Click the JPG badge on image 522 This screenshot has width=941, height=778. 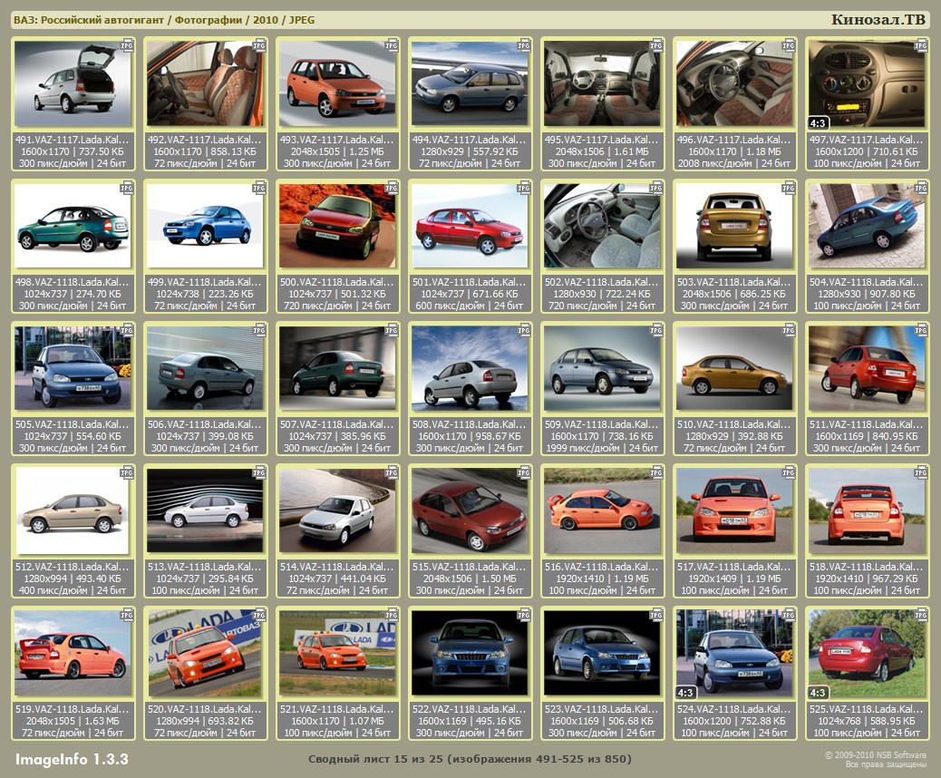tap(523, 614)
